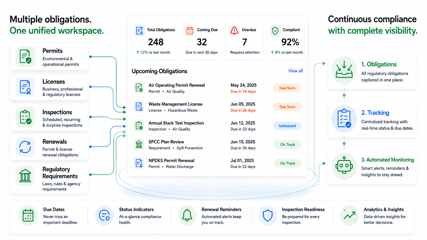Select the Coming Due calendar icon
The image size is (427, 240).
[190, 30]
